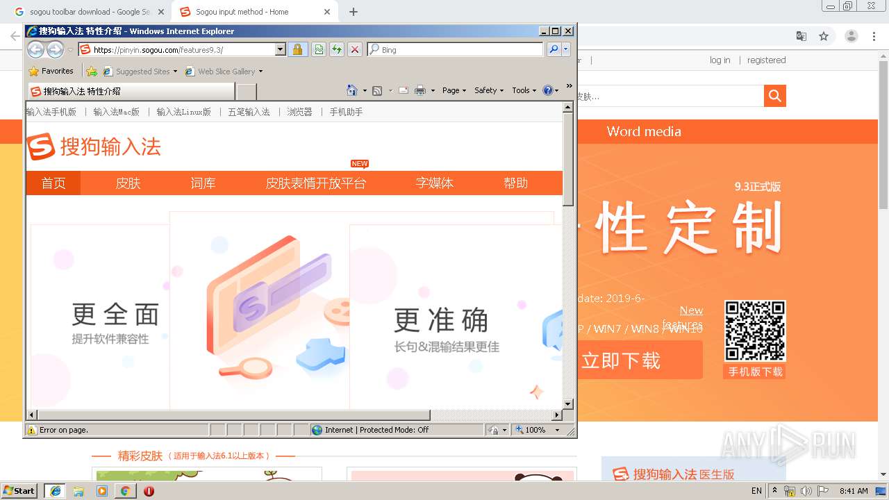The width and height of the screenshot is (889, 500).
Task: Click red security taskbar icon
Action: coord(149,491)
